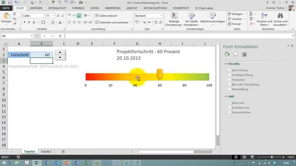The image size is (296, 166).
Task: Undo the last action
Action: click(16, 2)
